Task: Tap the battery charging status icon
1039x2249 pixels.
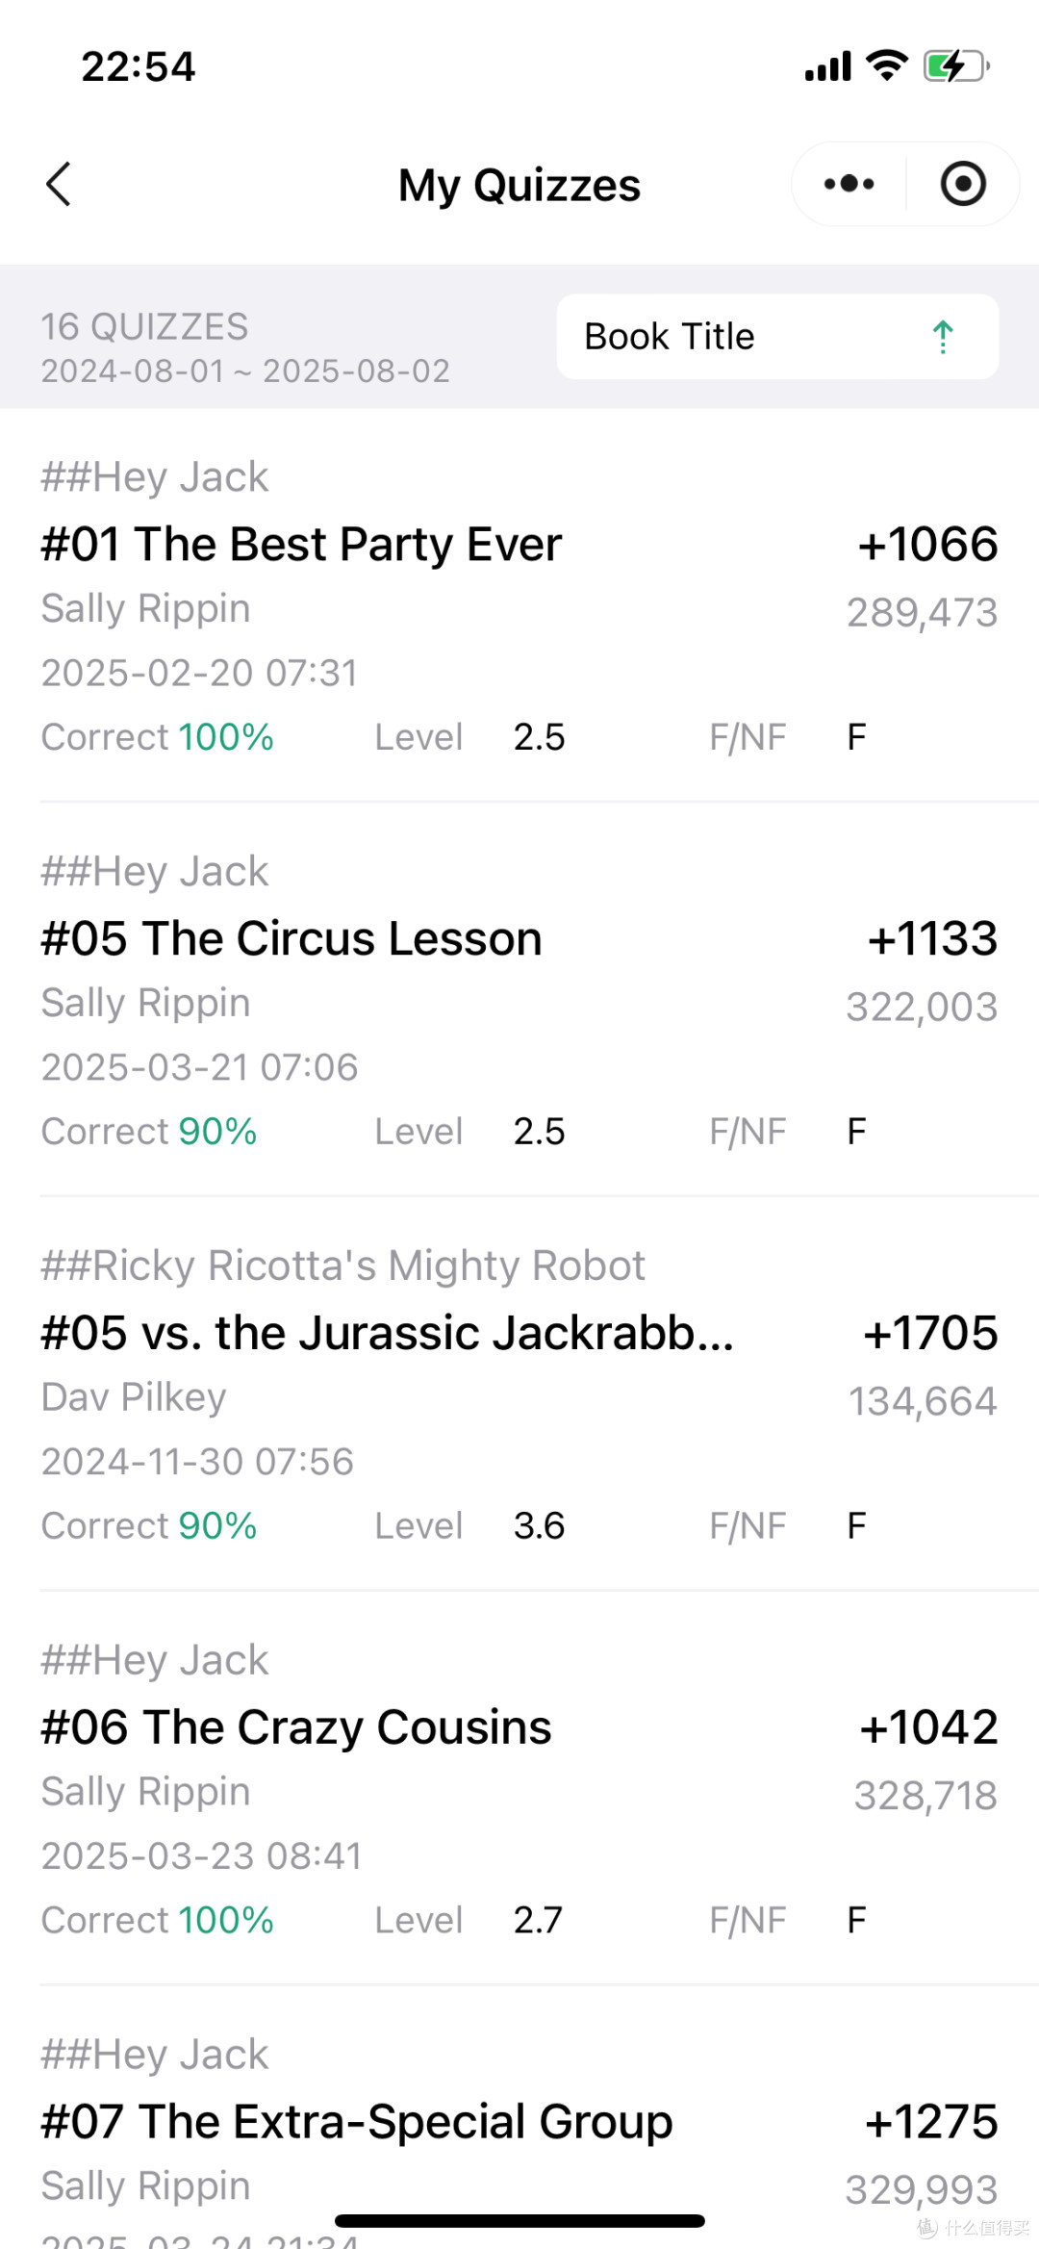Action: click(x=956, y=66)
